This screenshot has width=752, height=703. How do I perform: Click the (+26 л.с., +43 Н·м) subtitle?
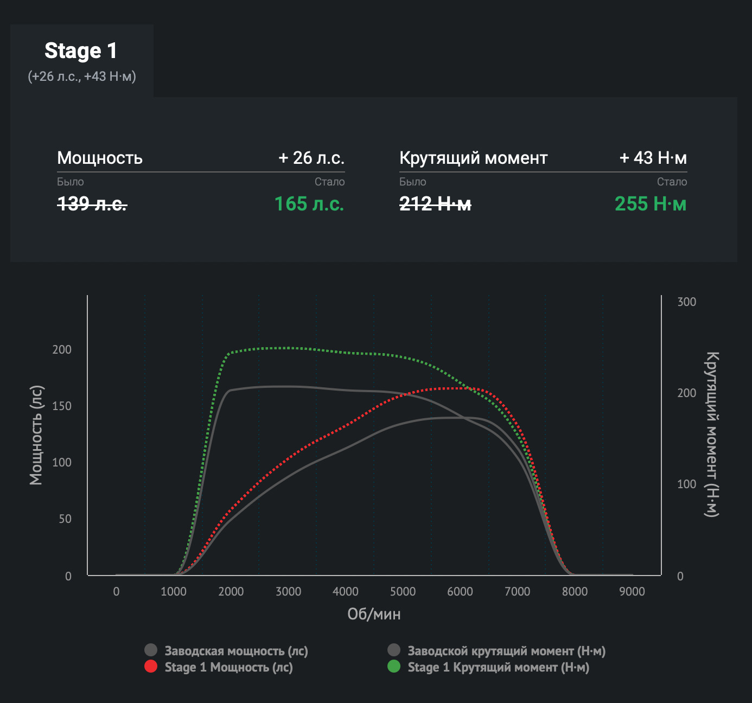tap(83, 76)
